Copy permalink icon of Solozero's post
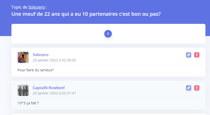Image resolution: width=210 pixels, height=115 pixels. pyautogui.click(x=189, y=55)
